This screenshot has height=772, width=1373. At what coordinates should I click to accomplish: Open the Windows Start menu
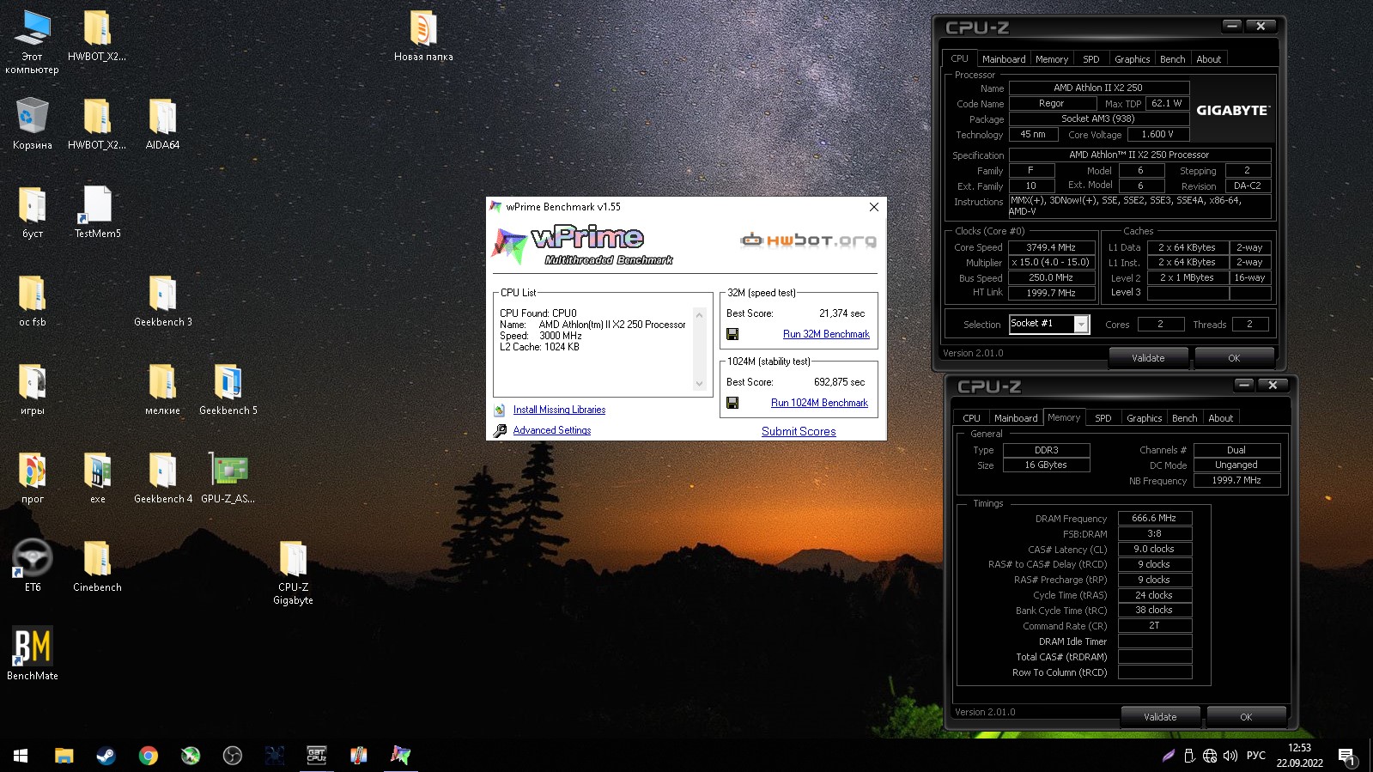[21, 756]
